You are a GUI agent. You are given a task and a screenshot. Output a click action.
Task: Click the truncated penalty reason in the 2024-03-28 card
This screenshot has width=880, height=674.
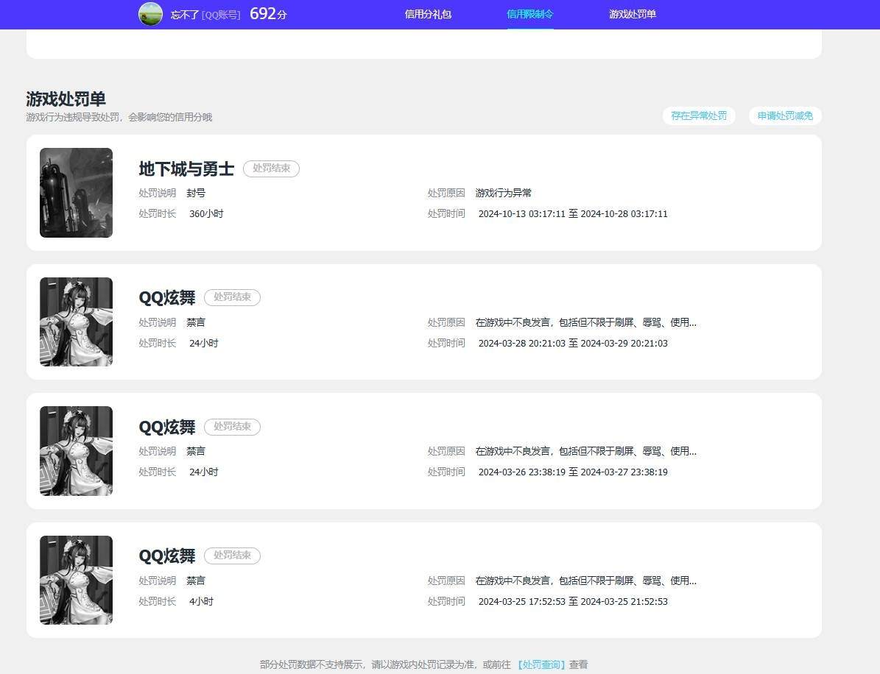(586, 322)
